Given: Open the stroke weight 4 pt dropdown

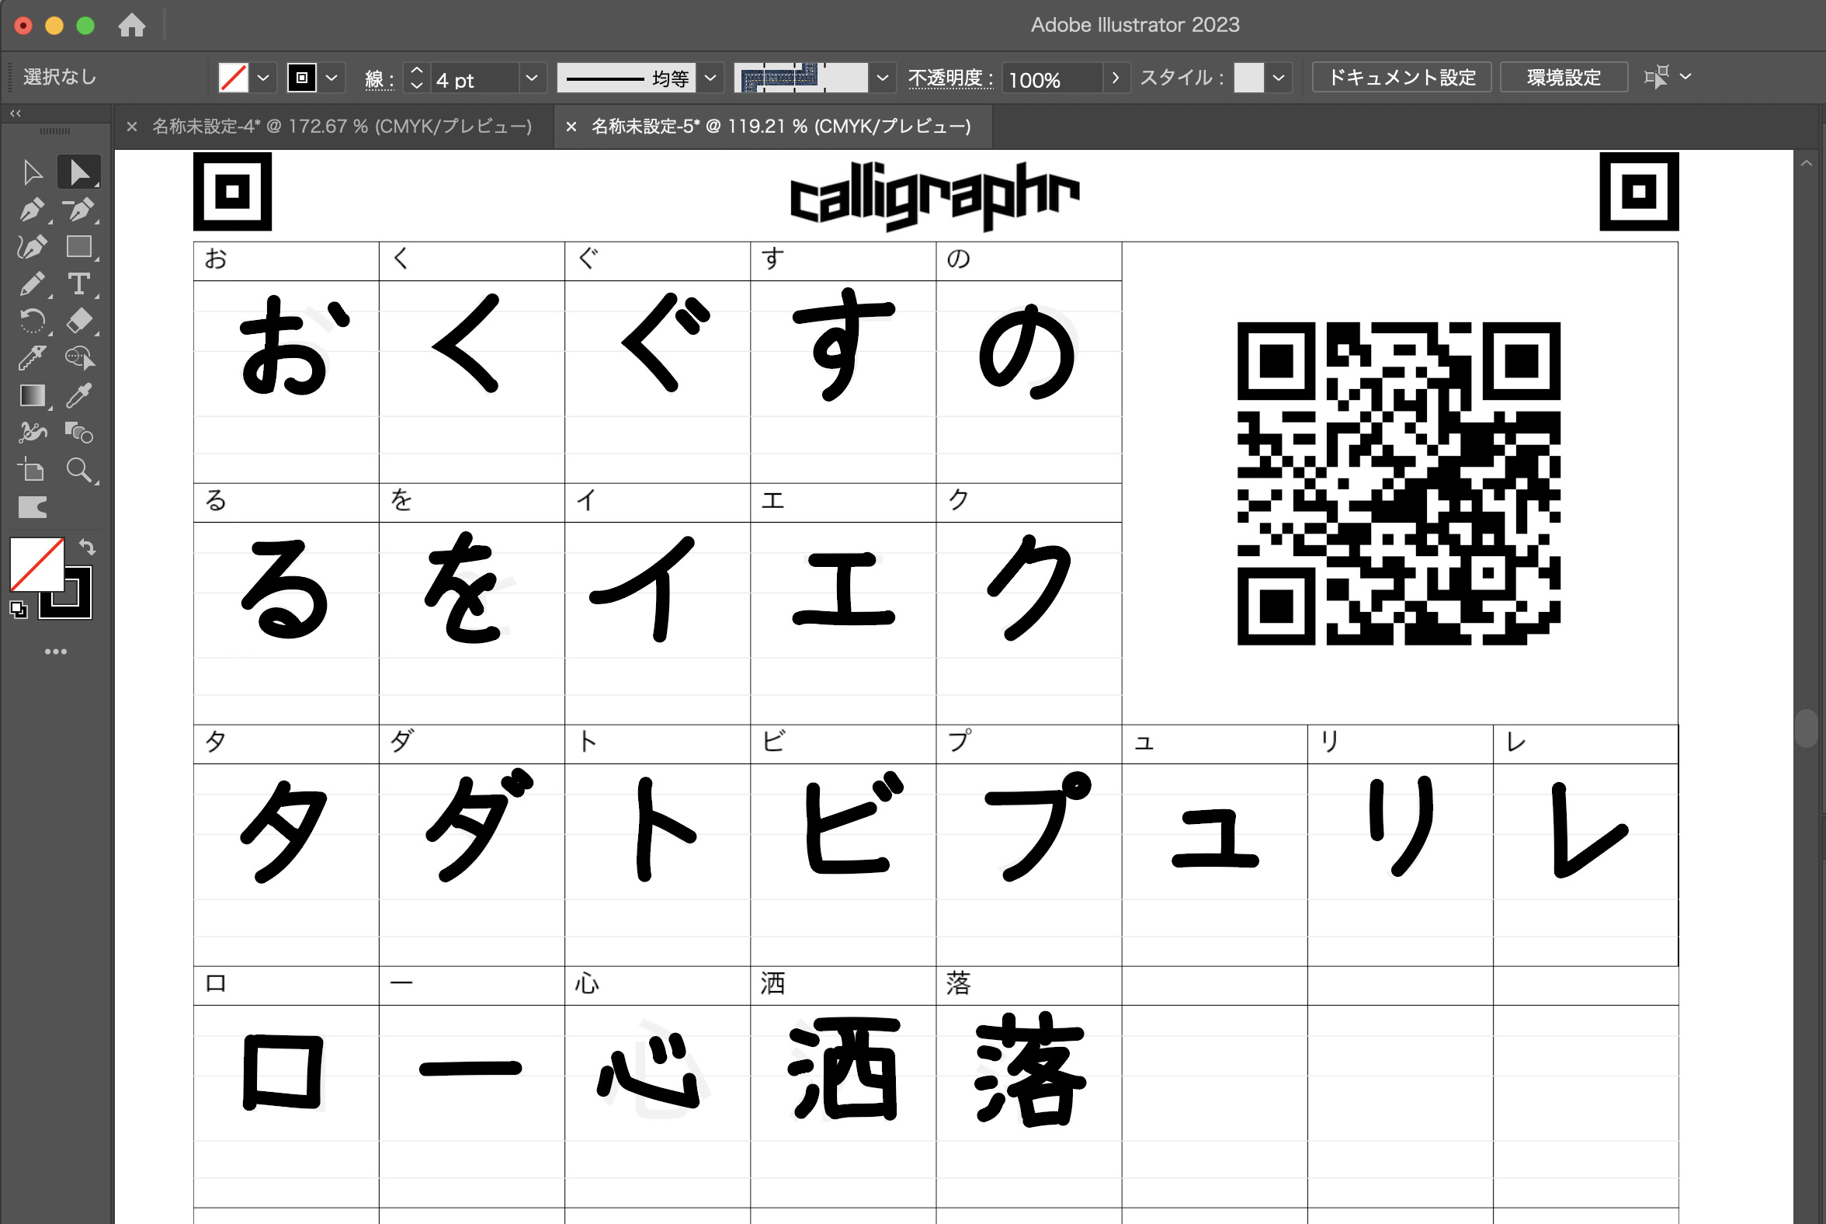Looking at the screenshot, I should click(531, 78).
